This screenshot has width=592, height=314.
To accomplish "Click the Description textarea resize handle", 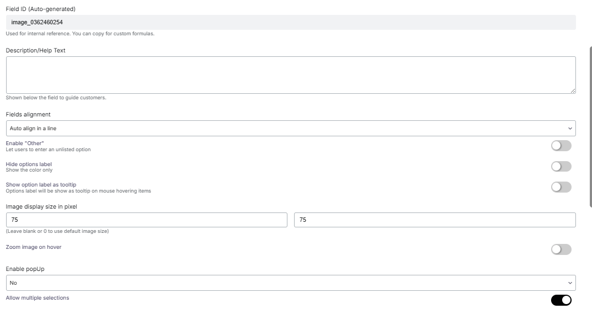I will click(573, 91).
